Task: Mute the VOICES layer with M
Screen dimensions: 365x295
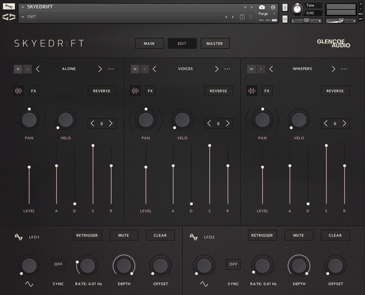Action: [135, 69]
